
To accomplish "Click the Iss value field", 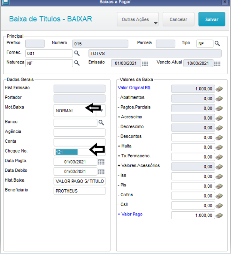I will click(x=193, y=176).
